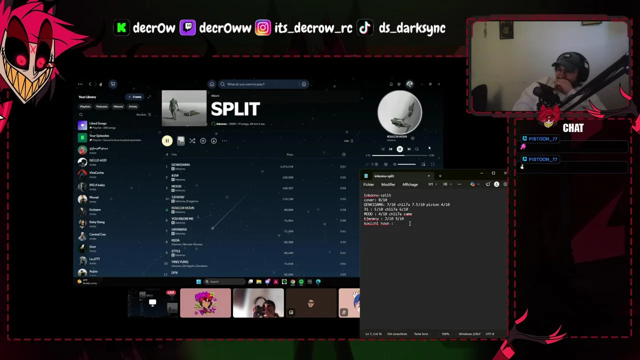Open the Spotify profile avatar menu
640x360 pixels.
coord(409,84)
